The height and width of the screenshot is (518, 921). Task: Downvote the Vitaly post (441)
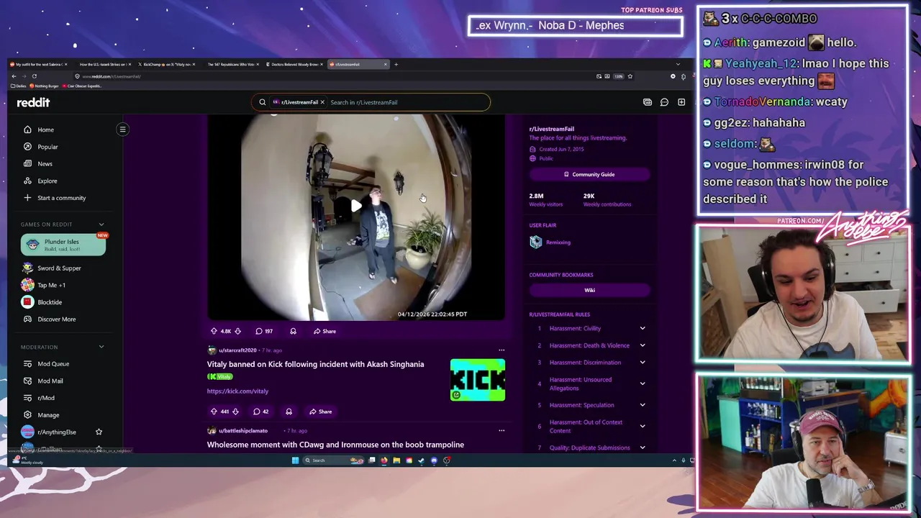[235, 412]
